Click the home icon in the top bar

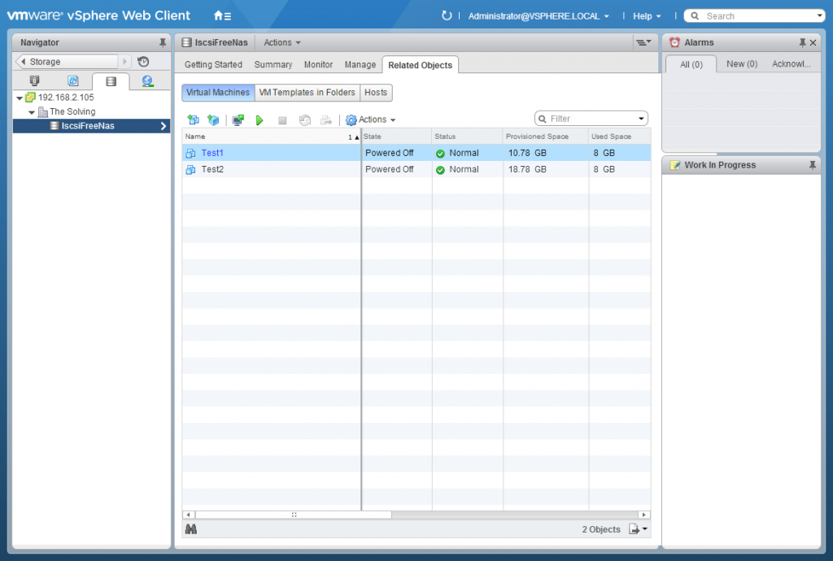point(216,14)
